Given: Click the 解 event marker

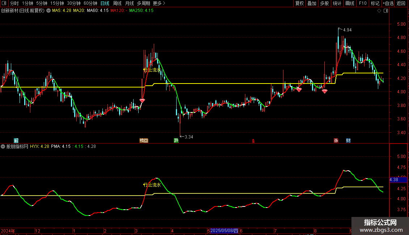Looking at the screenshot, I should [x=16, y=141].
